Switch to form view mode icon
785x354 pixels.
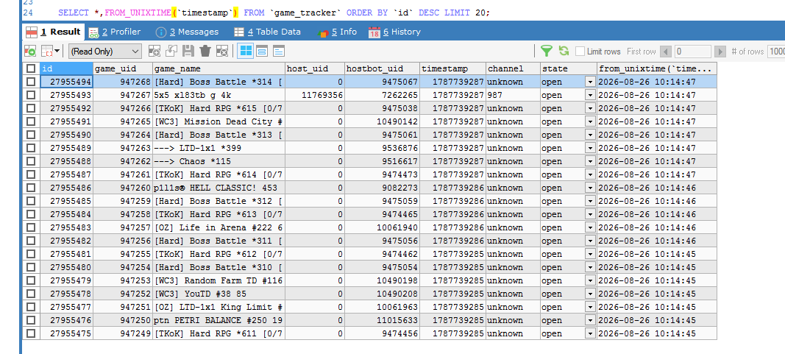click(263, 51)
